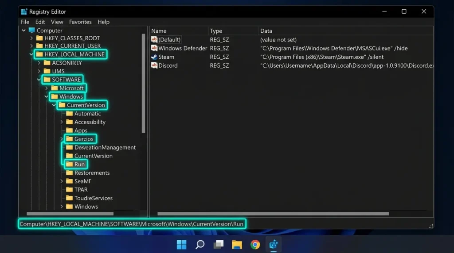The width and height of the screenshot is (454, 253).
Task: Click the Steam.exe /silent data cell
Action: [x=322, y=57]
